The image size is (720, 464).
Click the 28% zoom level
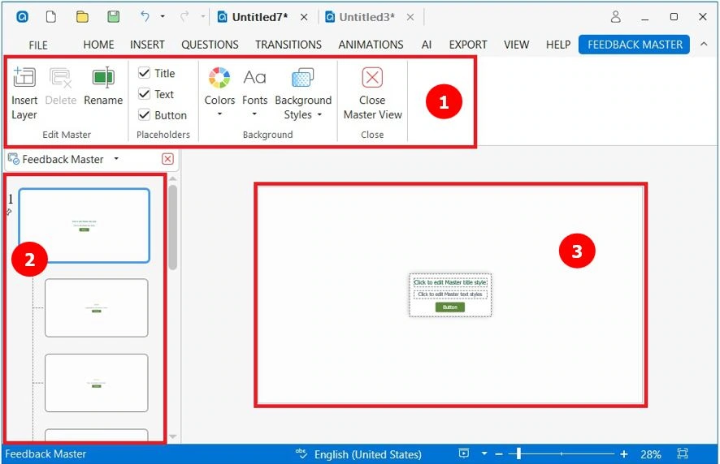coord(651,454)
